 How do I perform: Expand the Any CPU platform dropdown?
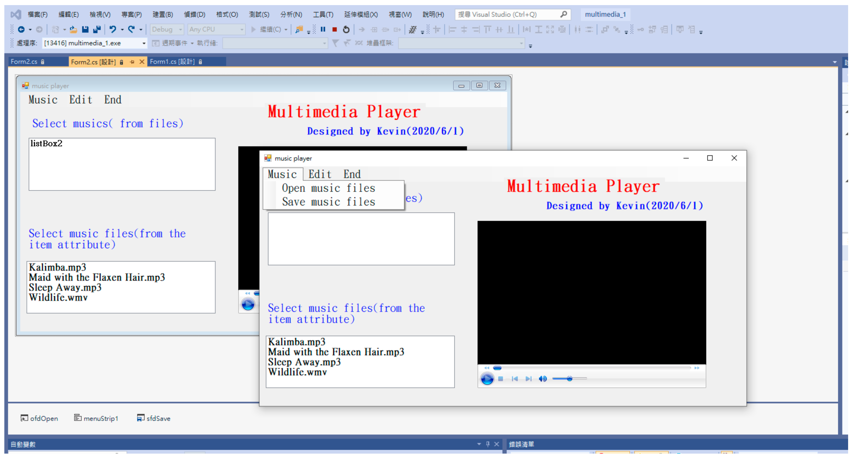click(242, 30)
